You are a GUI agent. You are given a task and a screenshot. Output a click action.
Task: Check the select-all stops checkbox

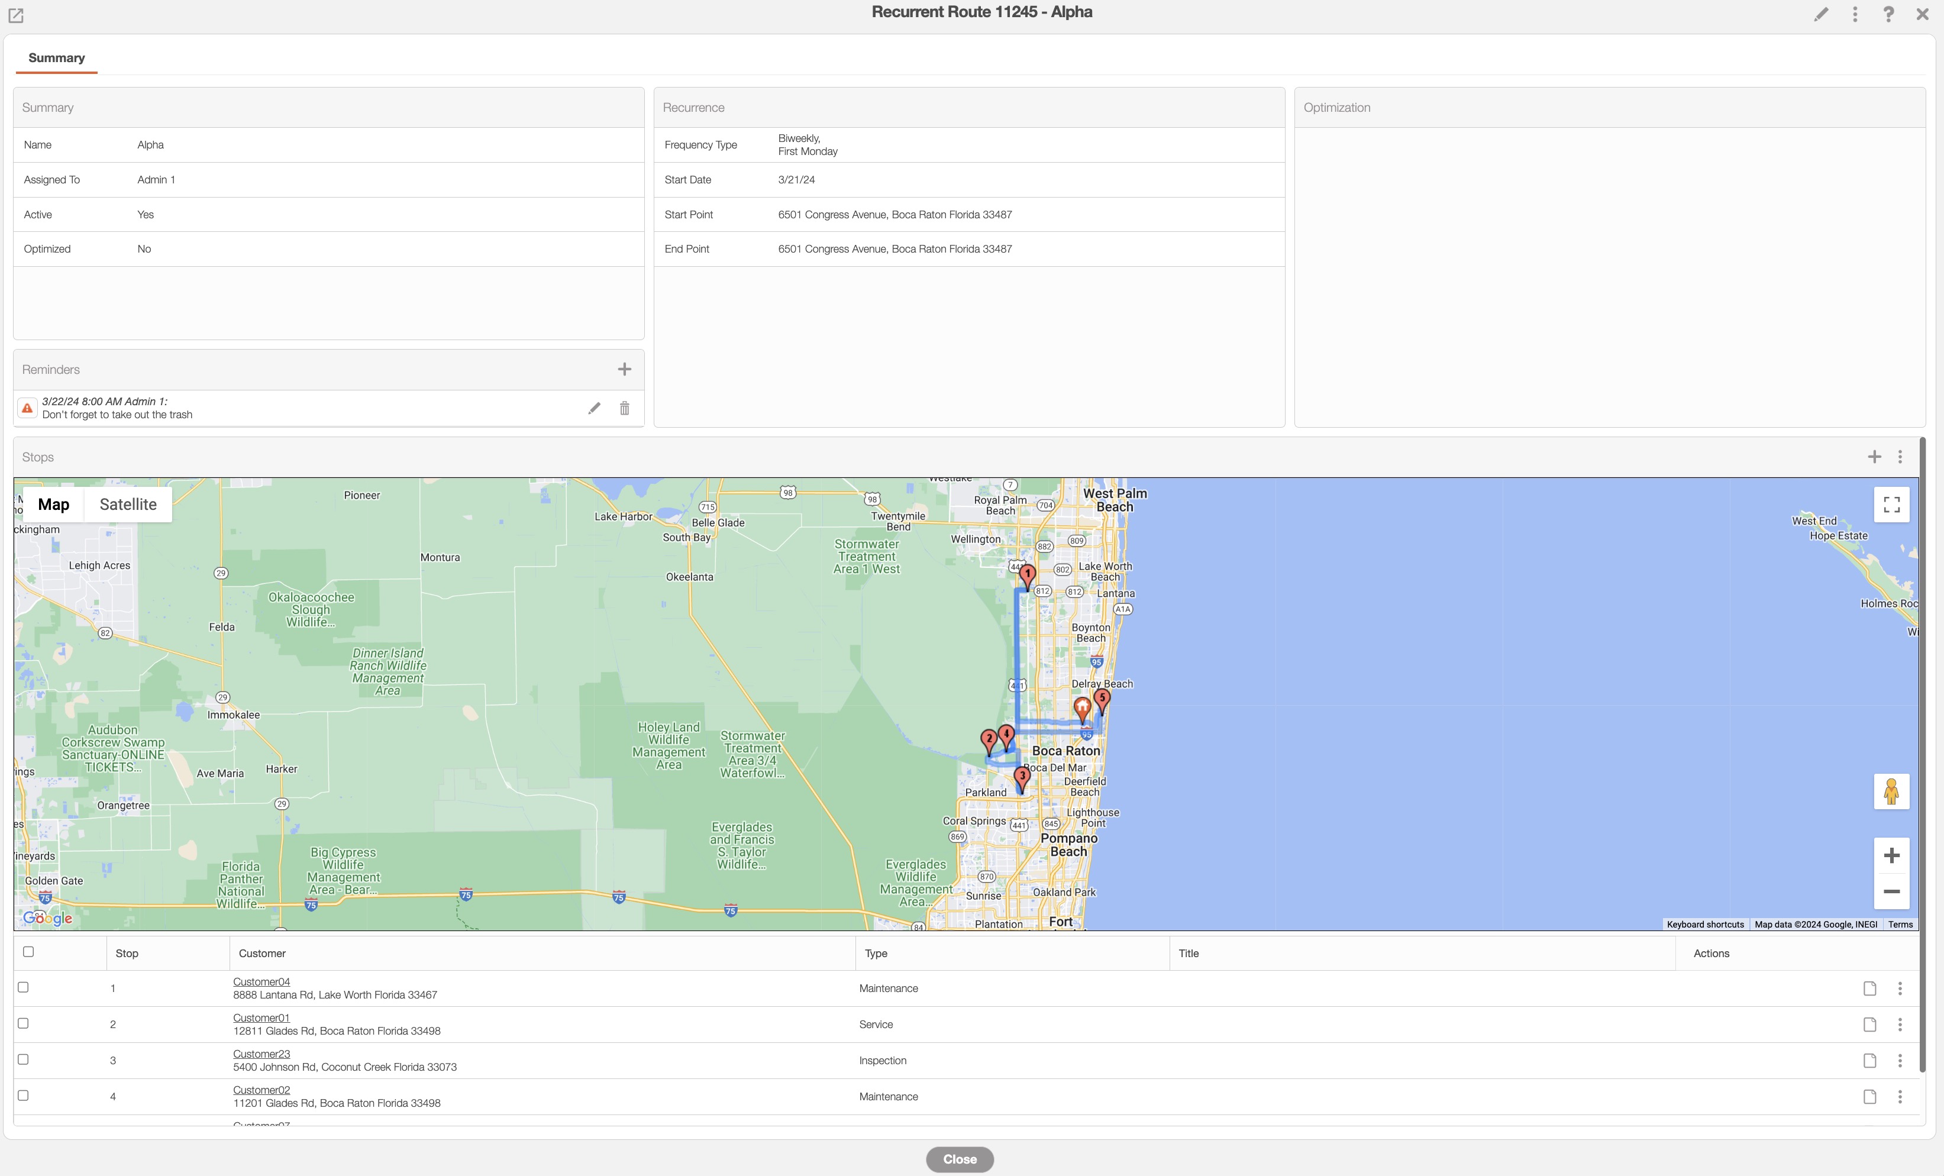point(28,951)
